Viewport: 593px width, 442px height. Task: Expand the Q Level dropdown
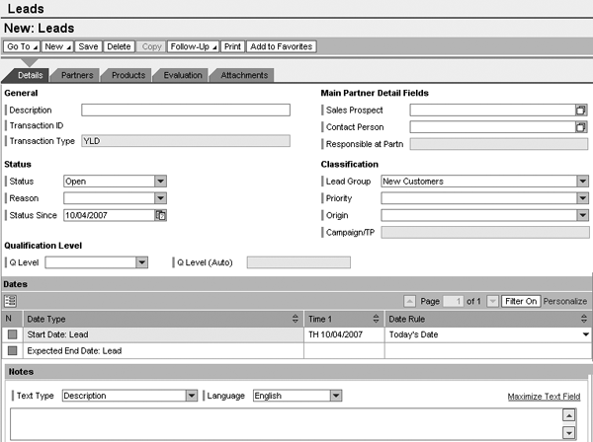141,262
